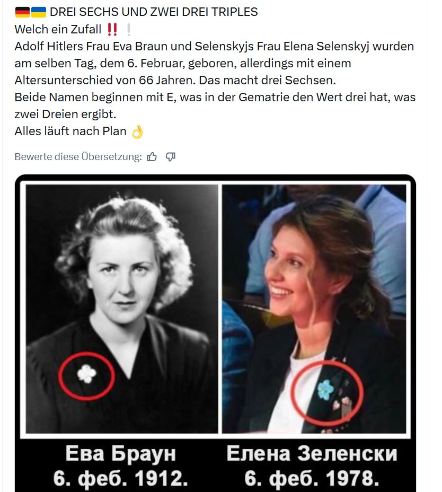This screenshot has width=442, height=492.
Task: Click the text 'Alles läuft nach Plan'
Action: pos(70,131)
